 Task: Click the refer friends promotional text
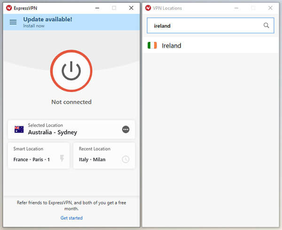tap(71, 206)
